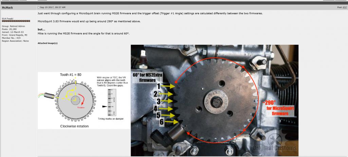Open the permalink for post #97
This screenshot has height=157, width=348.
(x=345, y=7)
